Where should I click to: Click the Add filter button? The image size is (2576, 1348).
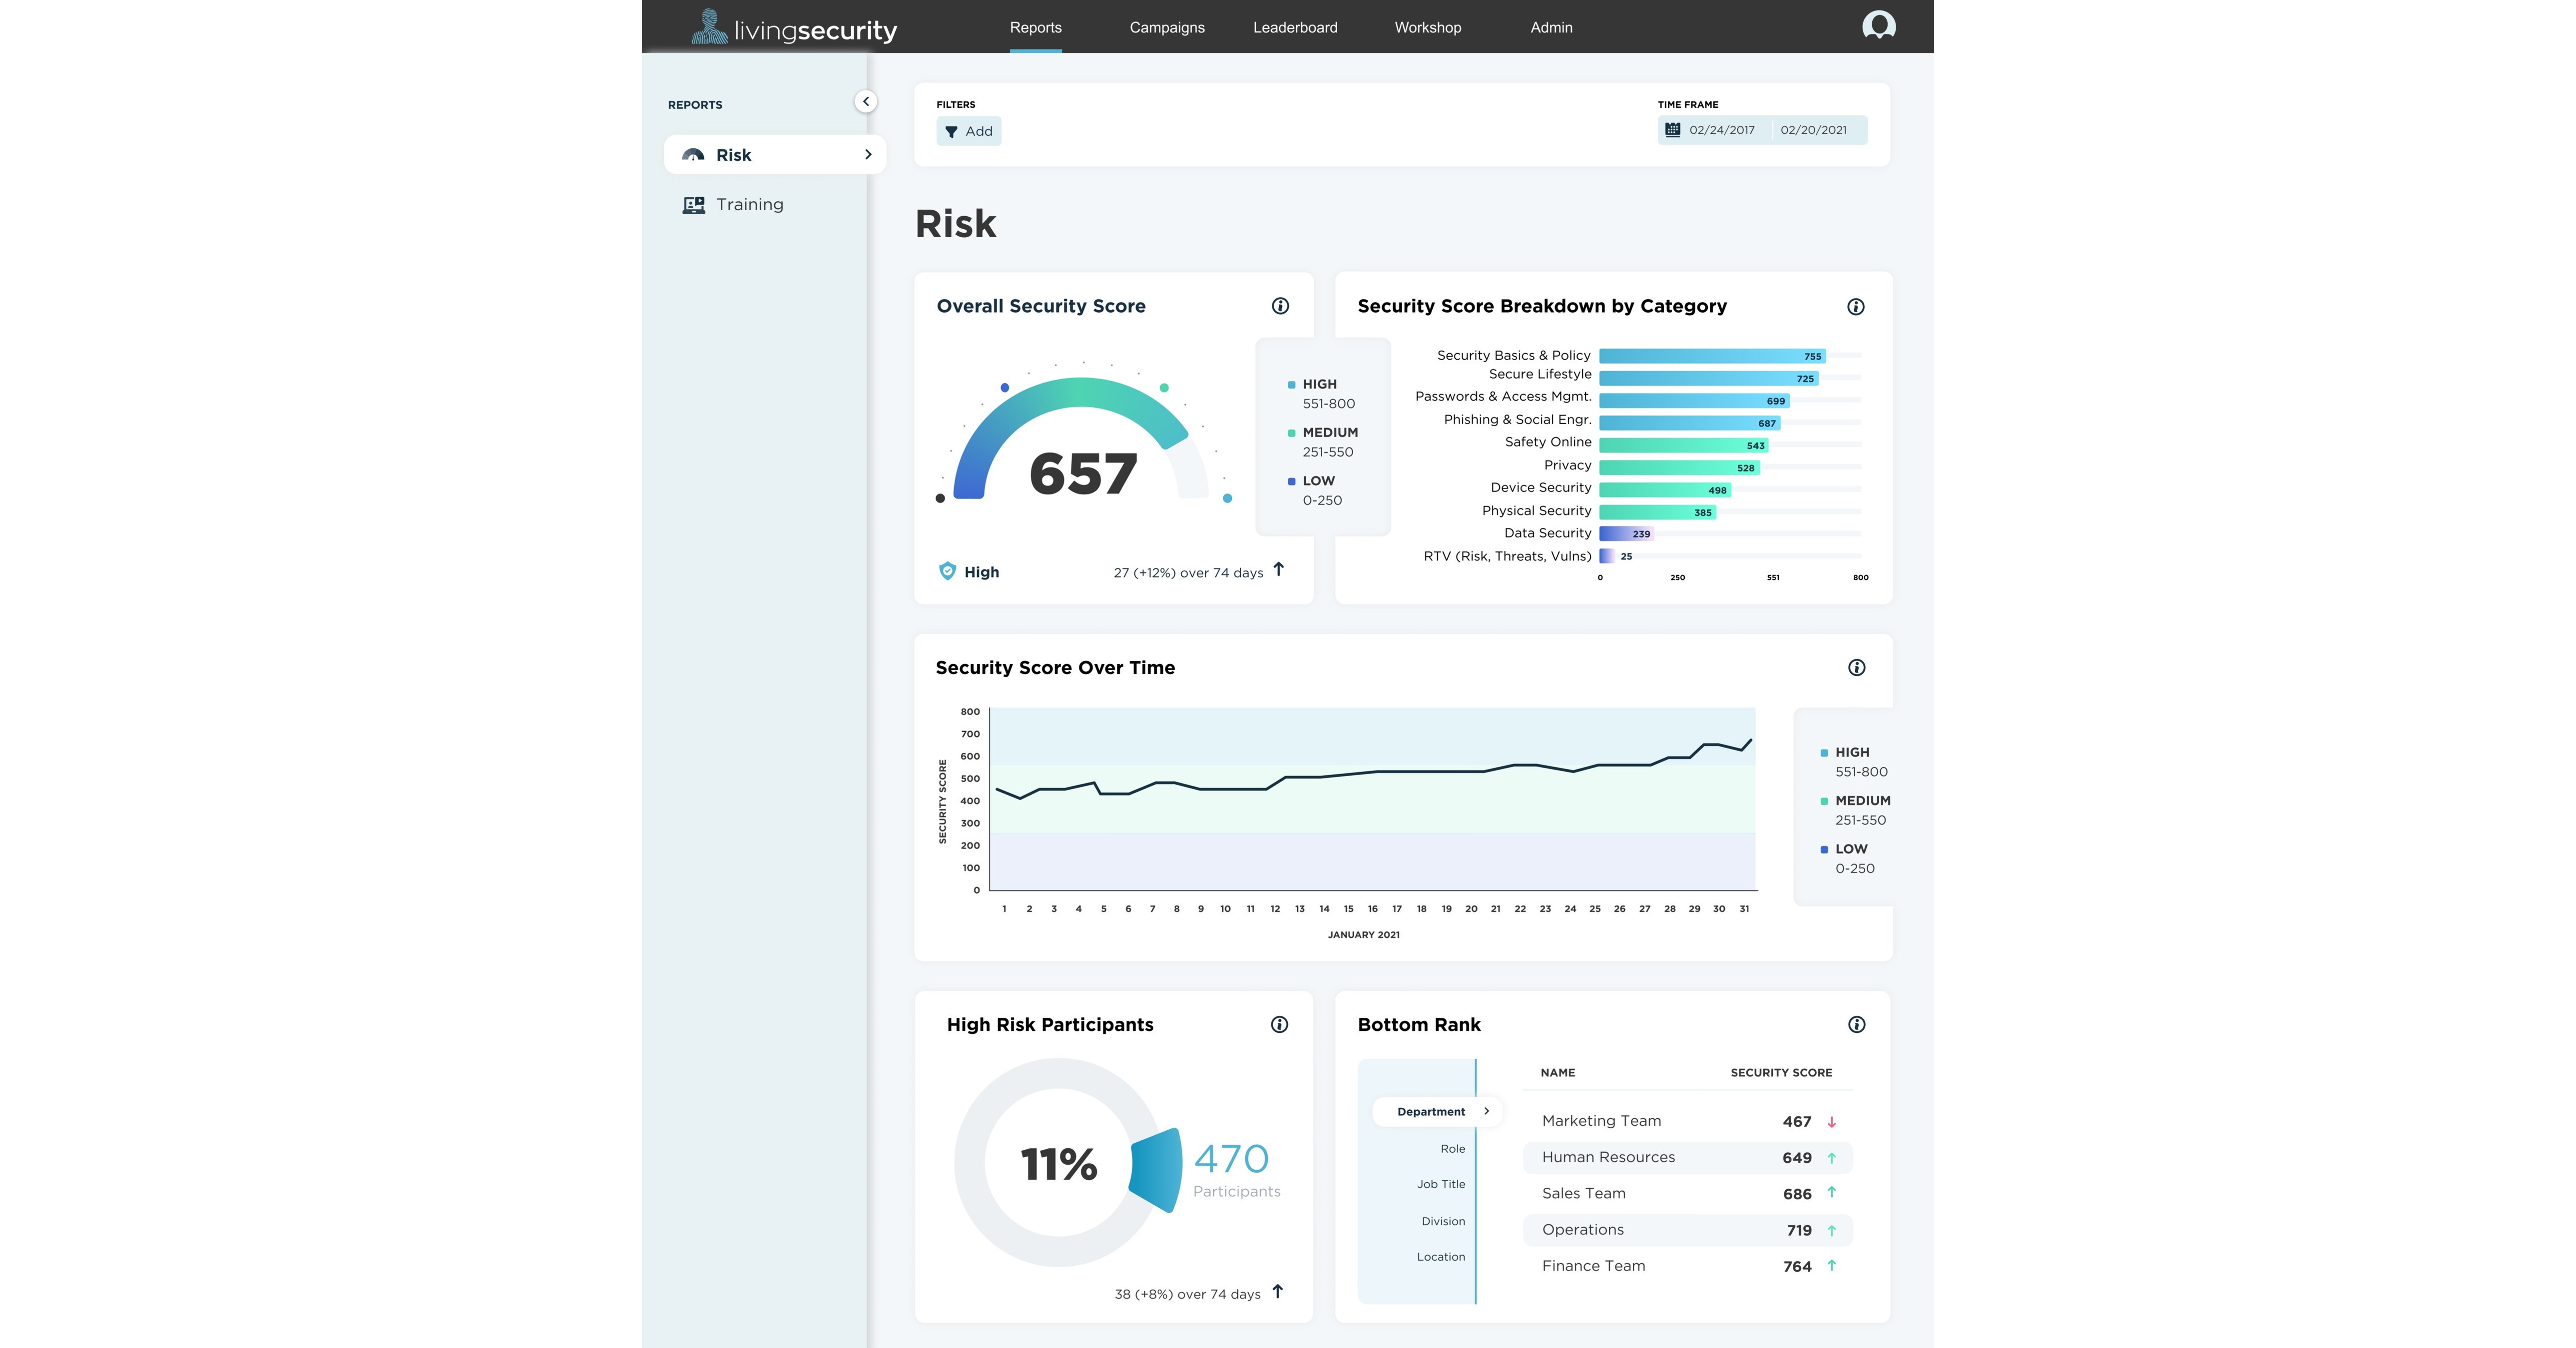[968, 131]
